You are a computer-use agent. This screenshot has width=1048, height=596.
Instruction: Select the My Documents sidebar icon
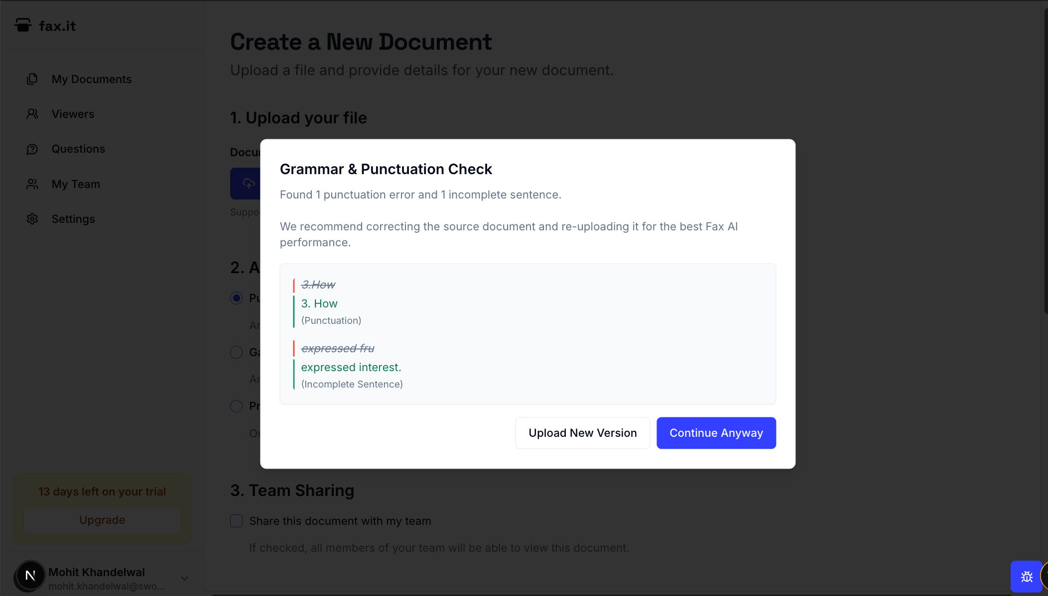click(32, 79)
